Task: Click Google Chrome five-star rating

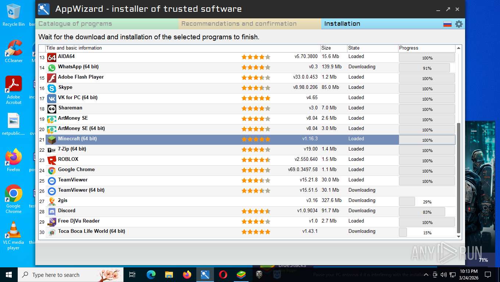Action: 256,170
